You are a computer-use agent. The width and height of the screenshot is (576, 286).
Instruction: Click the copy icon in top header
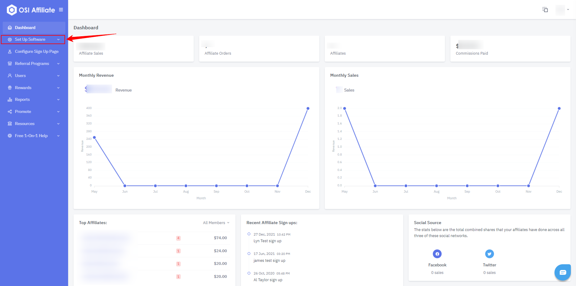click(x=545, y=10)
